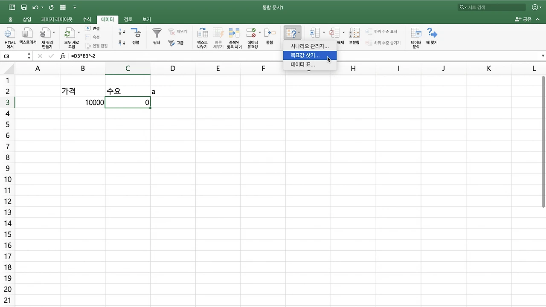
Task: Choose 시나리오 관리자... from the menu
Action: pos(310,46)
